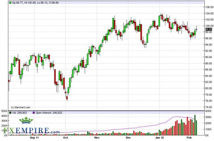214x141 pixels.
Task: Click the 80.00 price axis label
Action: coord(209,88)
